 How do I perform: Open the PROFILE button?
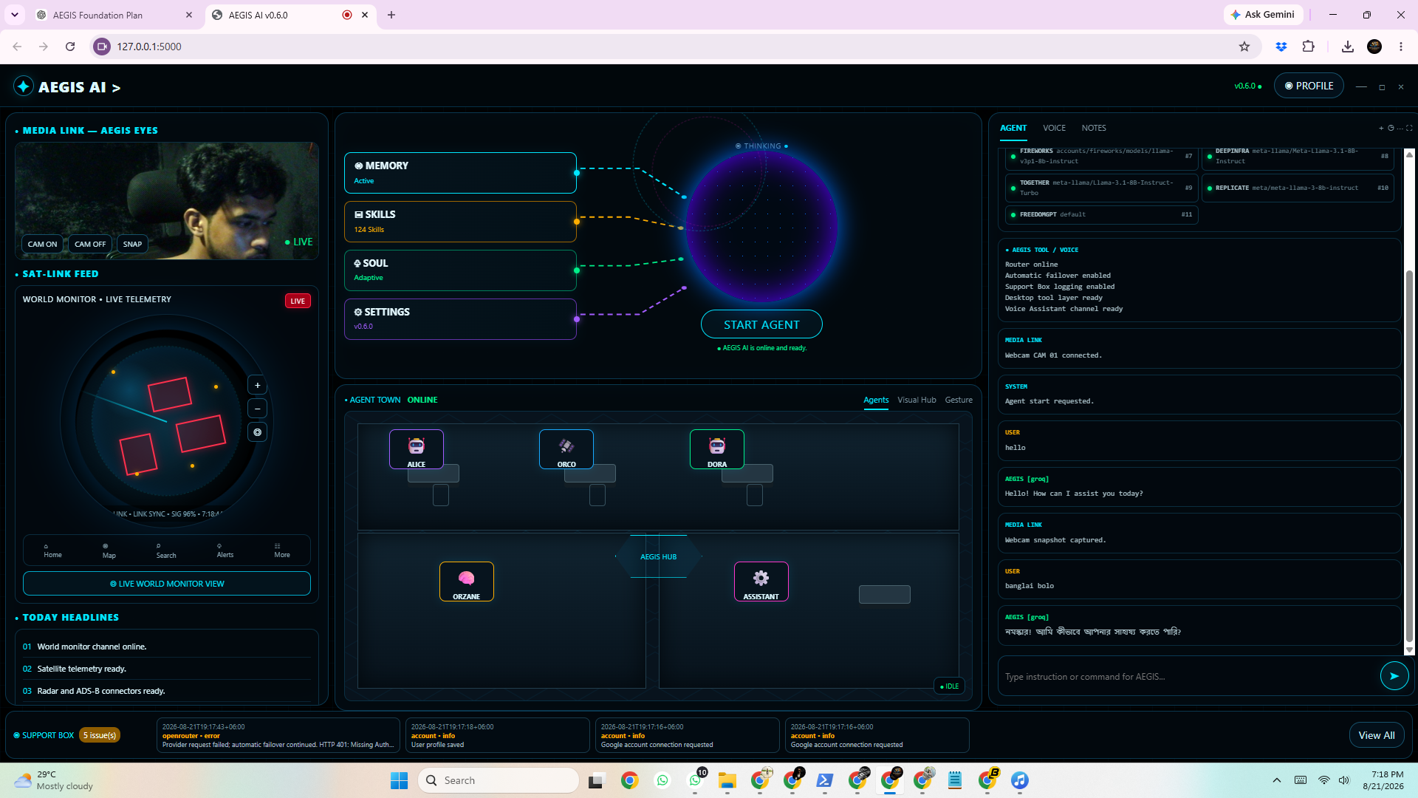coord(1309,86)
